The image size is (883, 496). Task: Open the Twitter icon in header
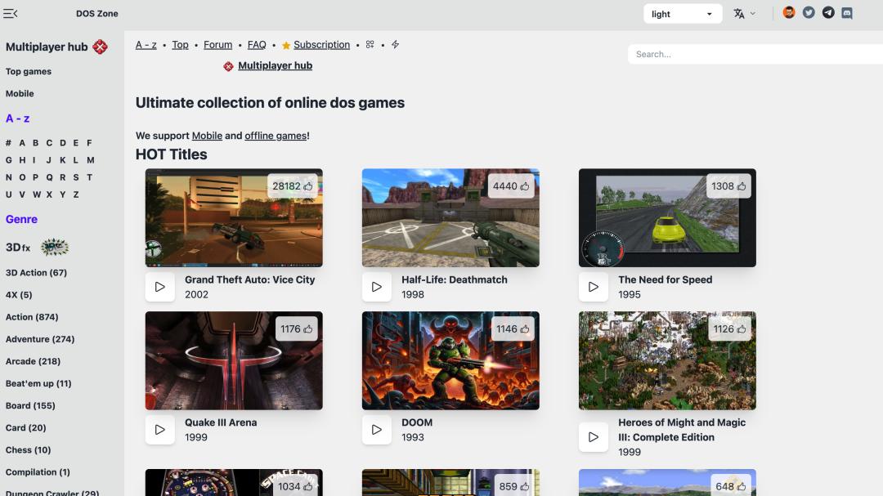pyautogui.click(x=809, y=13)
